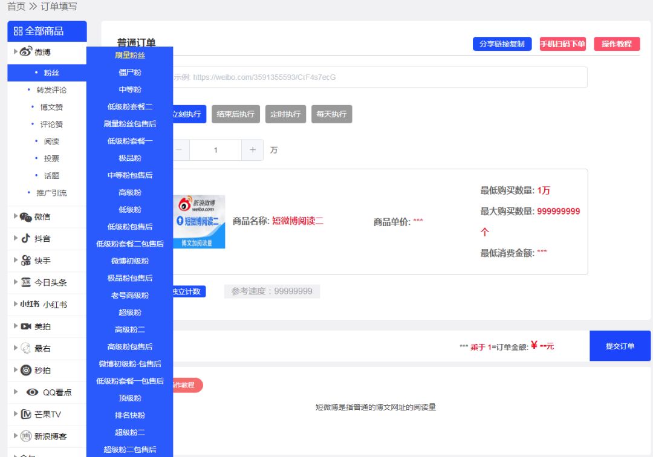Choose 顶级粉 from flyout menu
The image size is (653, 457).
coord(130,398)
